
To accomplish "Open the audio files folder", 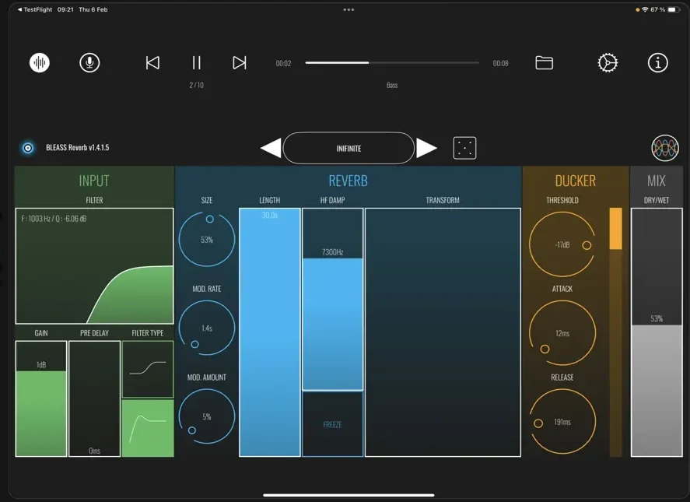I will (545, 62).
